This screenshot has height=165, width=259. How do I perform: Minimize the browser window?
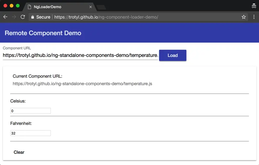(x=11, y=6)
